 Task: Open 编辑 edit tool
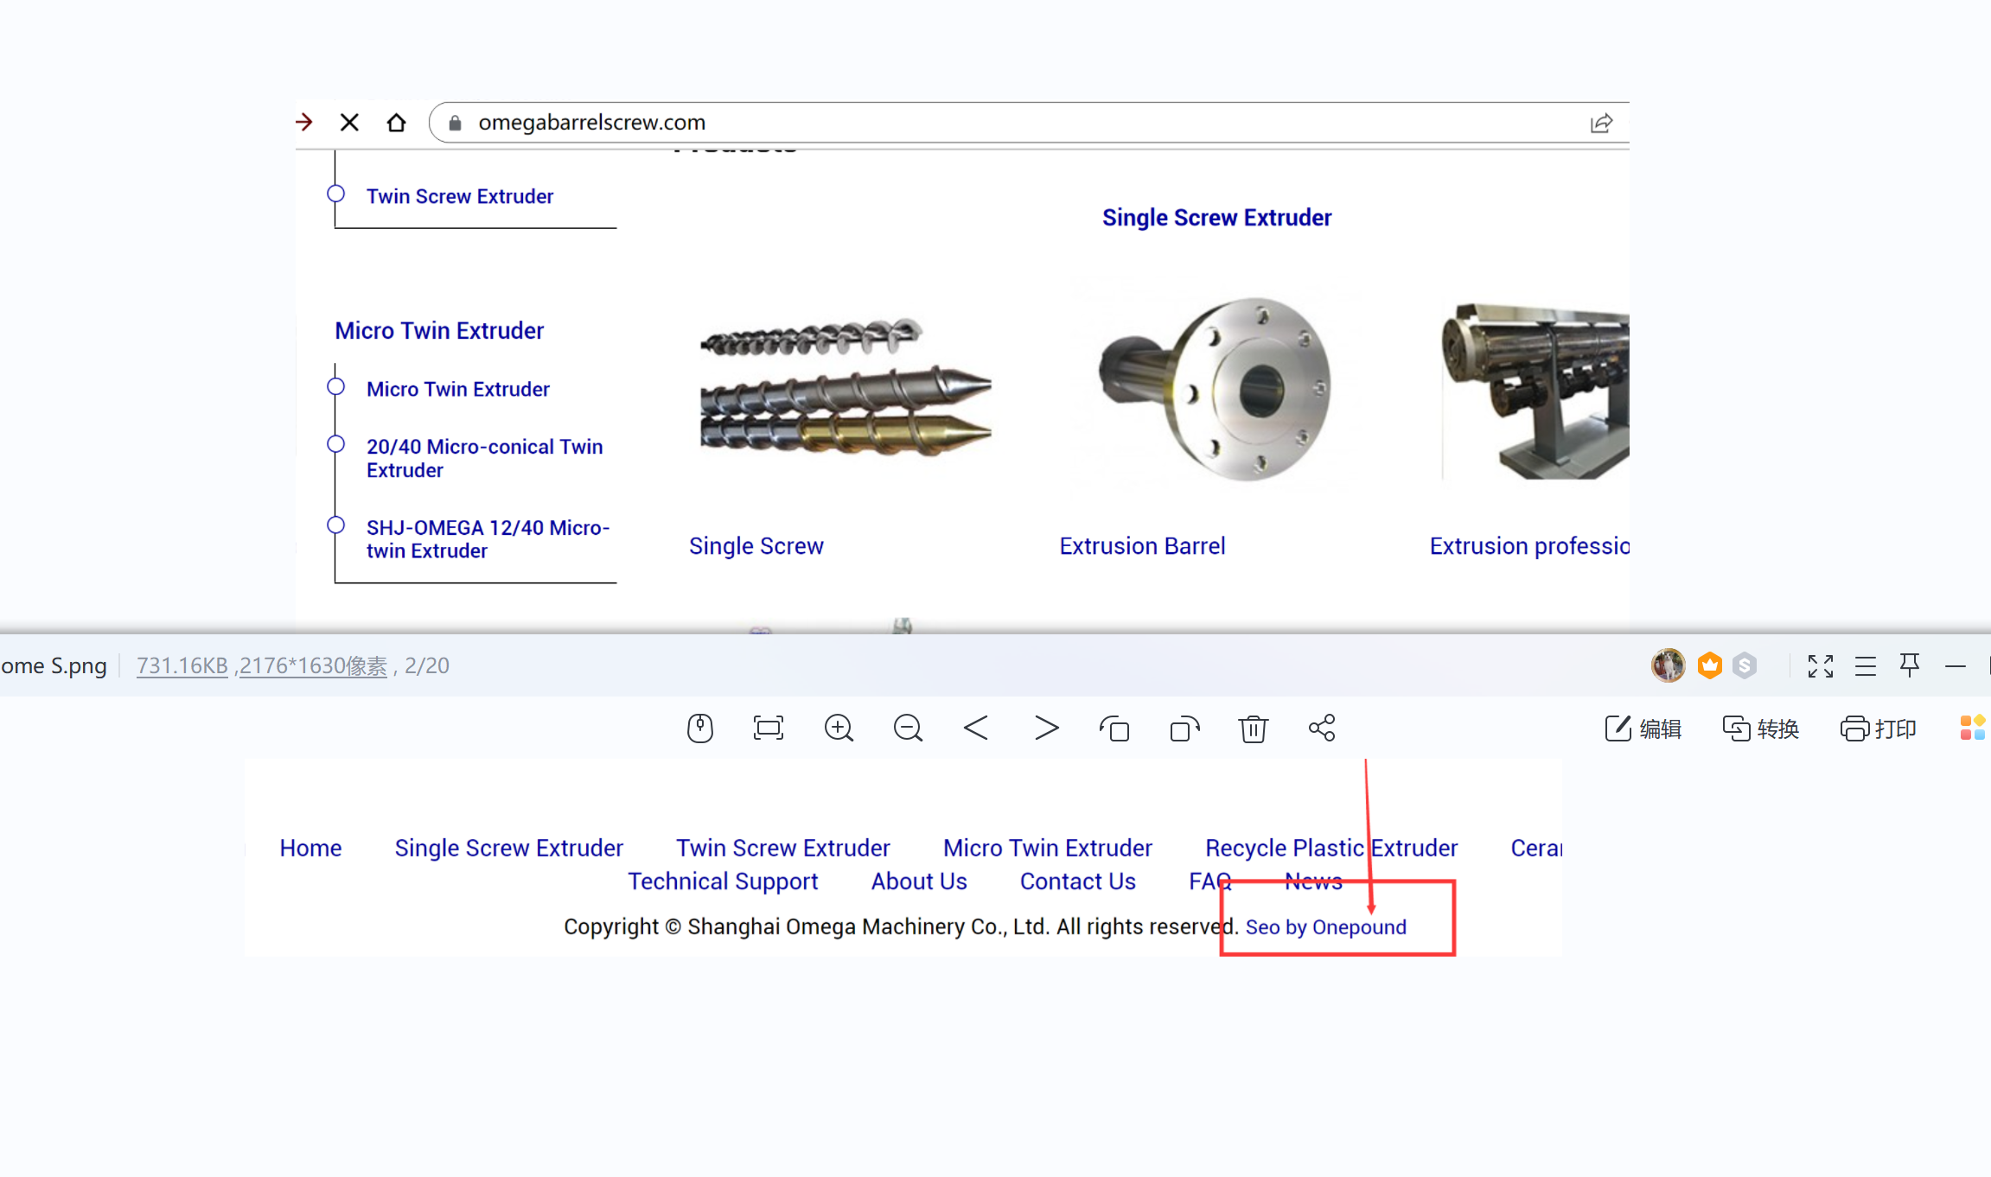click(1643, 728)
